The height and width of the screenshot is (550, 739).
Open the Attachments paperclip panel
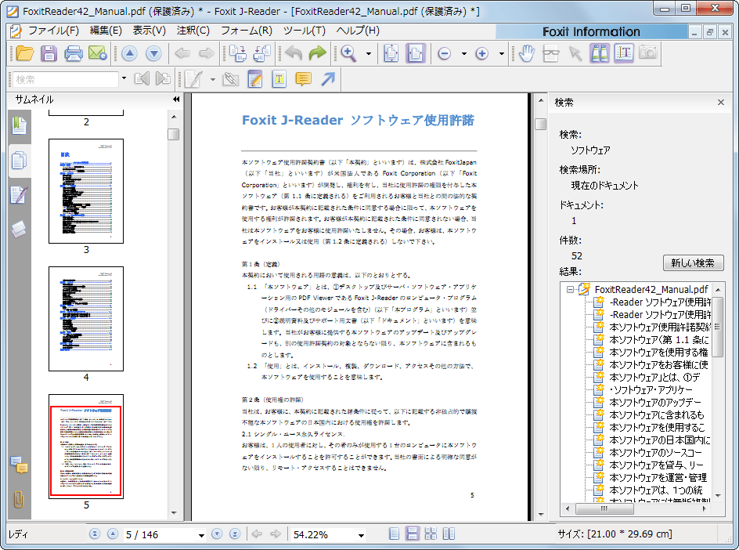19,499
